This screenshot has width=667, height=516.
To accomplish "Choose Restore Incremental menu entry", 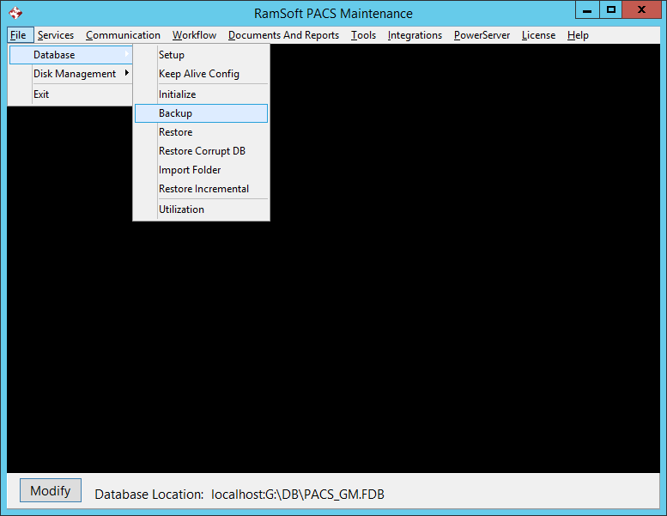I will (203, 189).
